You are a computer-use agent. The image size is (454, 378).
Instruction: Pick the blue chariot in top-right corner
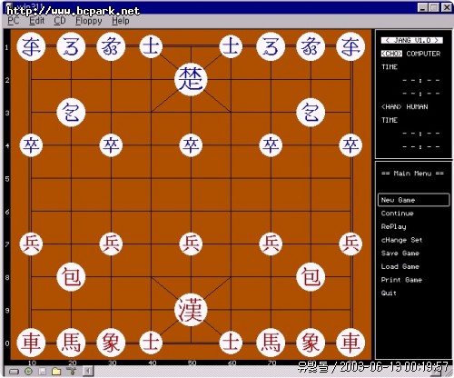click(x=350, y=46)
